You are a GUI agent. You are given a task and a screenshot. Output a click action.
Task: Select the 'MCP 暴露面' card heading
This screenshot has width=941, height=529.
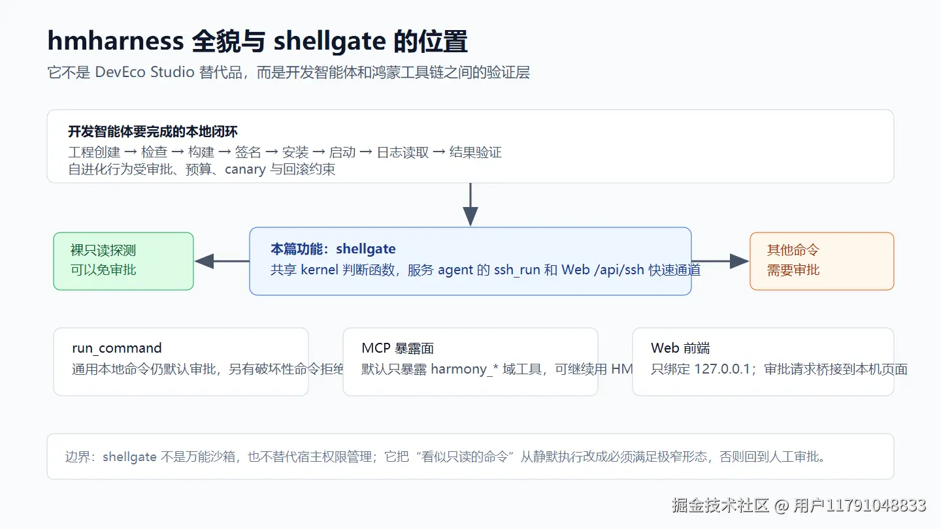(398, 348)
